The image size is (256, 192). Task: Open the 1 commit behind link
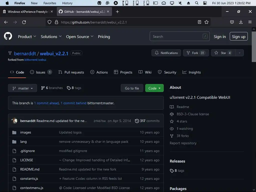pyautogui.click(x=73, y=103)
